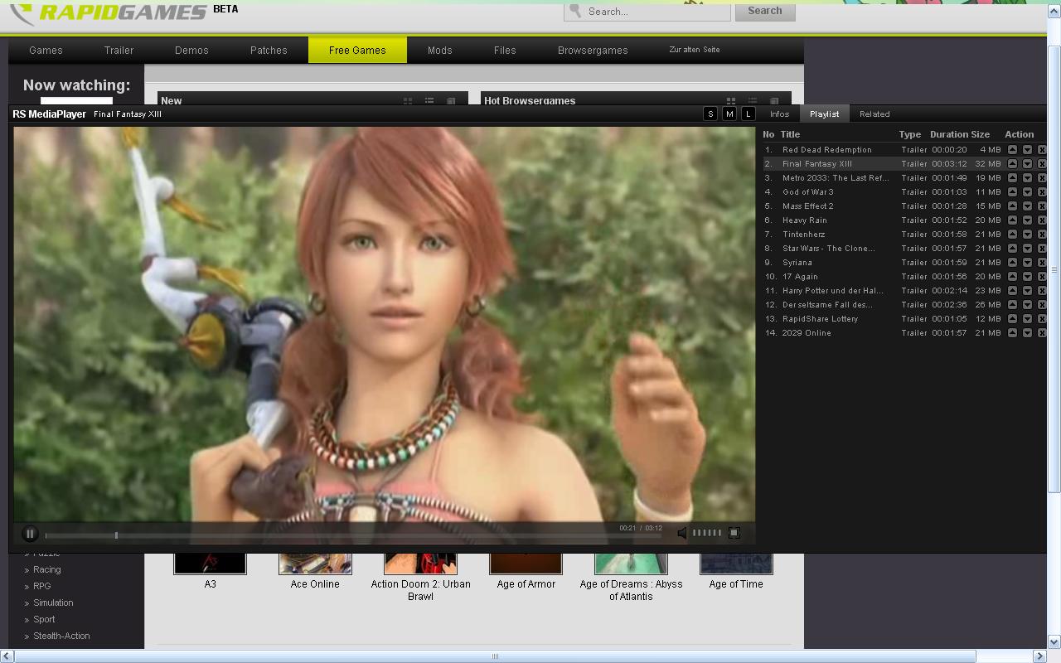Open the Simulation category
Viewport: 1061px width, 663px height.
coord(53,603)
